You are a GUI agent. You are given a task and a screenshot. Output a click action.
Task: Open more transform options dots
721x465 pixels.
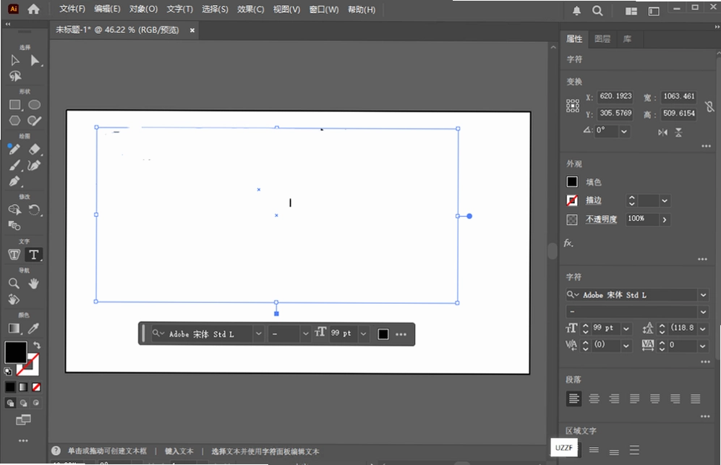[x=707, y=146]
